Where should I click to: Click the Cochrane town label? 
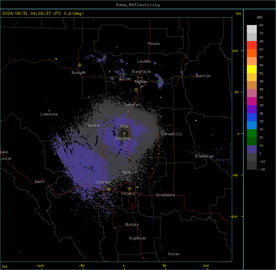click(103, 182)
